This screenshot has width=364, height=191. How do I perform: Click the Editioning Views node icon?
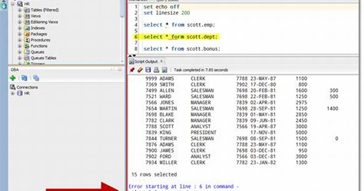[27, 22]
